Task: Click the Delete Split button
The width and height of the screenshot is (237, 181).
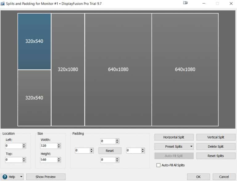Action: tap(216, 146)
